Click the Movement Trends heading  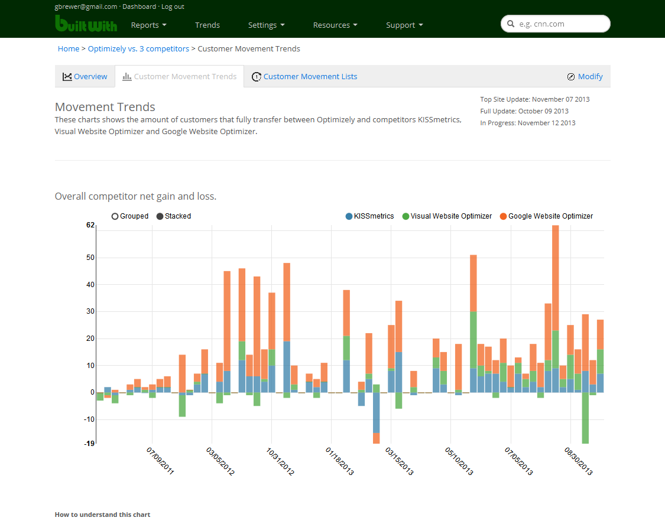(x=105, y=107)
